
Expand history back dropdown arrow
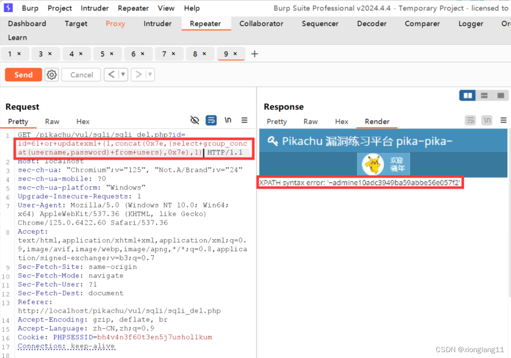[123, 75]
